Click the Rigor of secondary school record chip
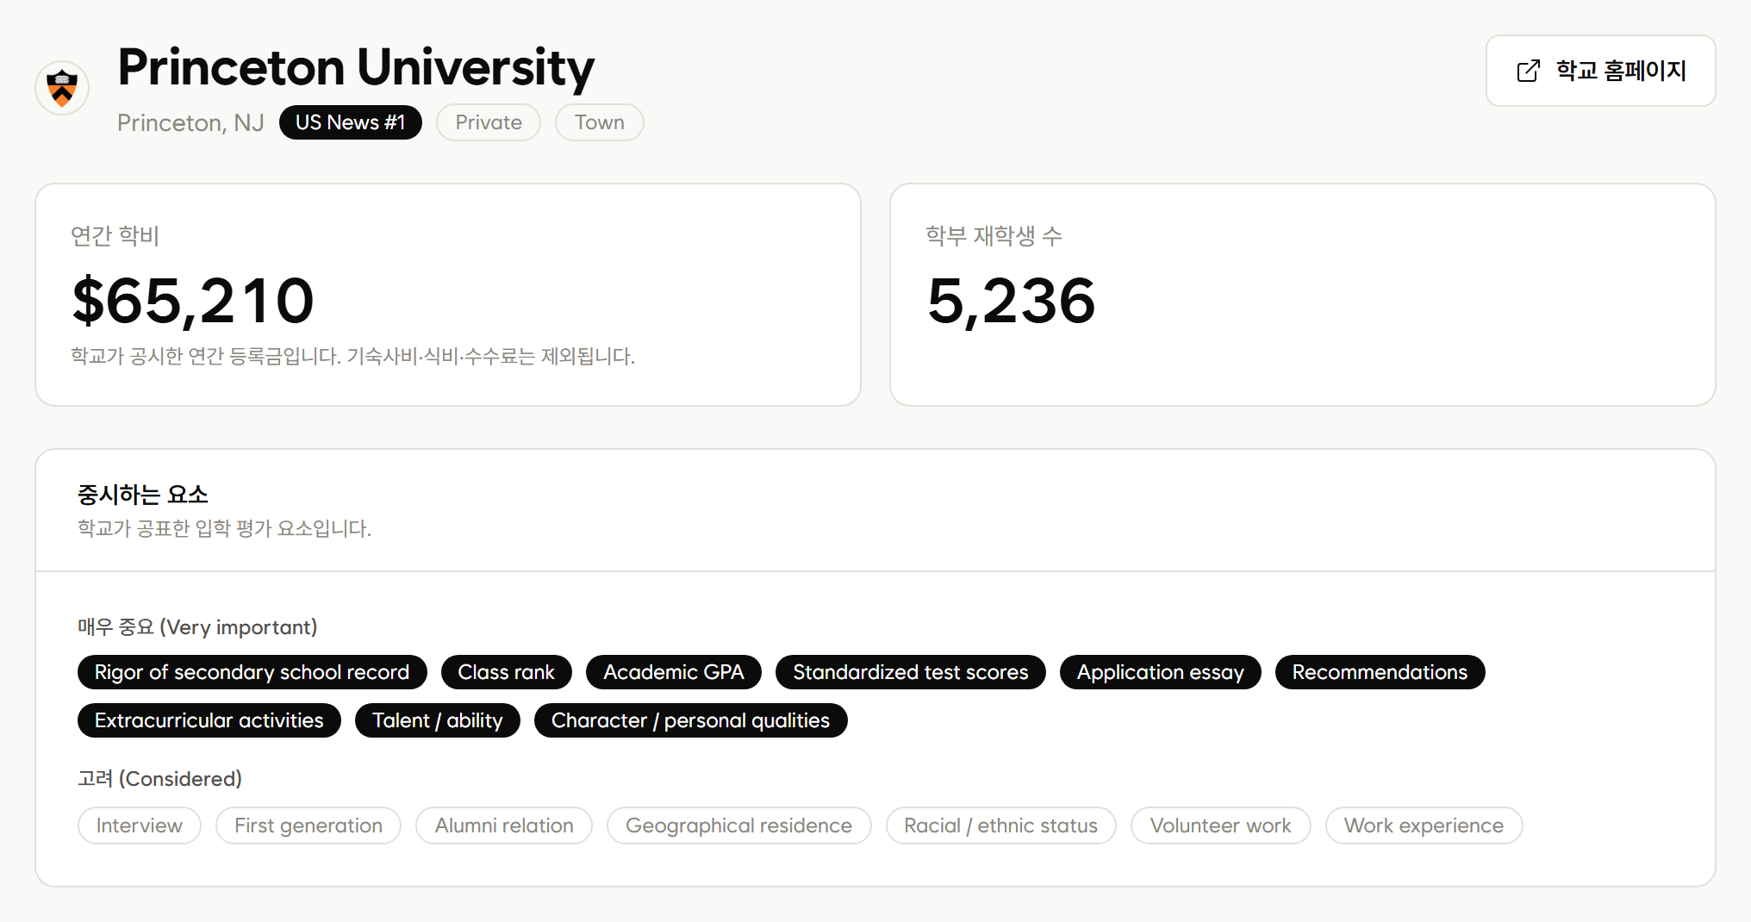This screenshot has width=1751, height=922. (252, 672)
